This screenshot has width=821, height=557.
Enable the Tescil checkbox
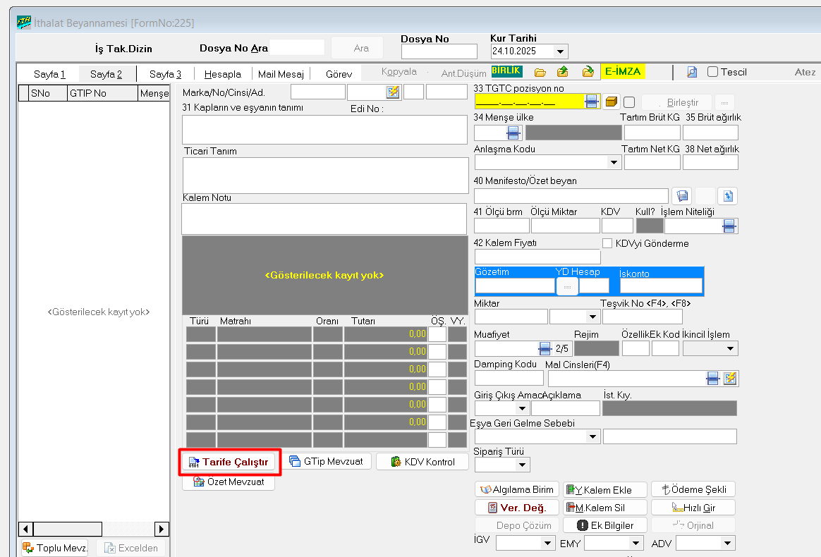point(712,72)
